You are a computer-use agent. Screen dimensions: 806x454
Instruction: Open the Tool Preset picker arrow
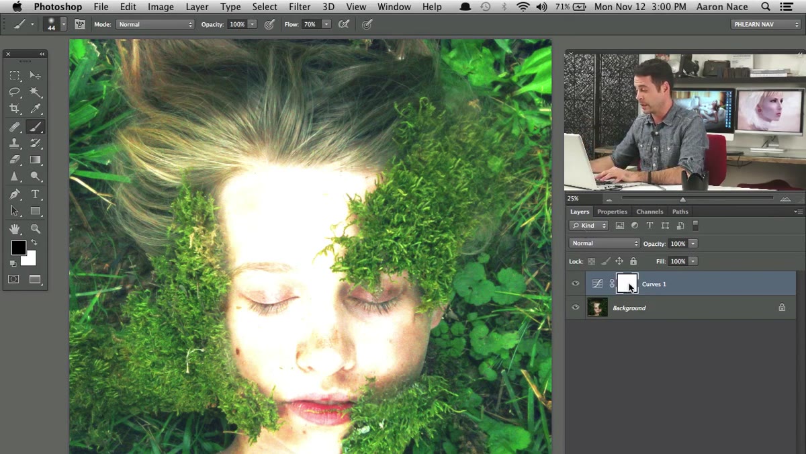click(32, 24)
